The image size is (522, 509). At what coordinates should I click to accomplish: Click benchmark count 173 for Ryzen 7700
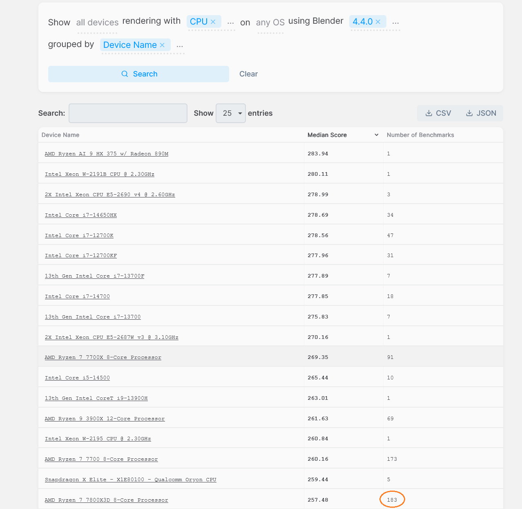tap(392, 459)
